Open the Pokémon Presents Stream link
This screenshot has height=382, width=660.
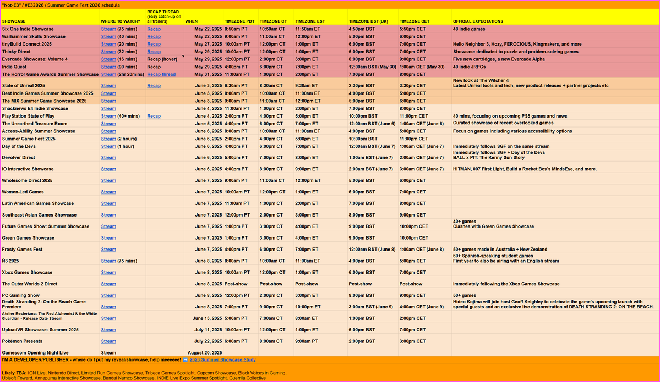108,341
